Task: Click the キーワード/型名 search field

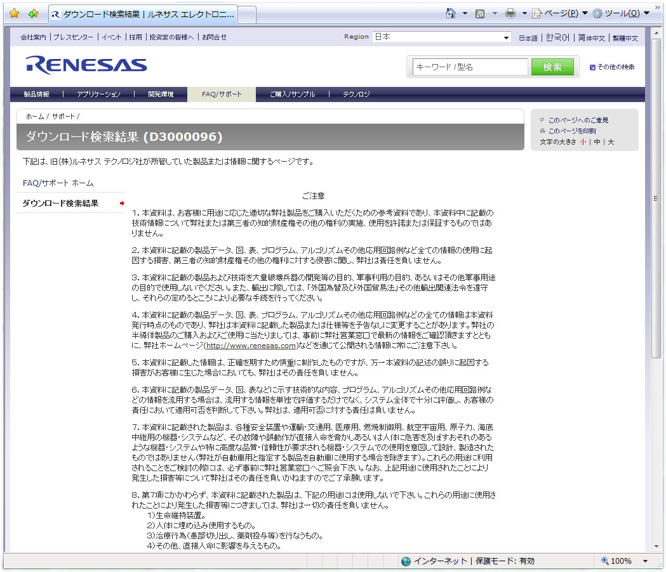Action: coord(470,67)
